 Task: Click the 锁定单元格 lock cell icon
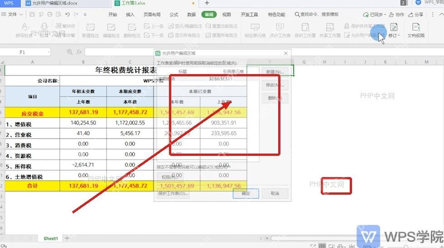click(255, 27)
